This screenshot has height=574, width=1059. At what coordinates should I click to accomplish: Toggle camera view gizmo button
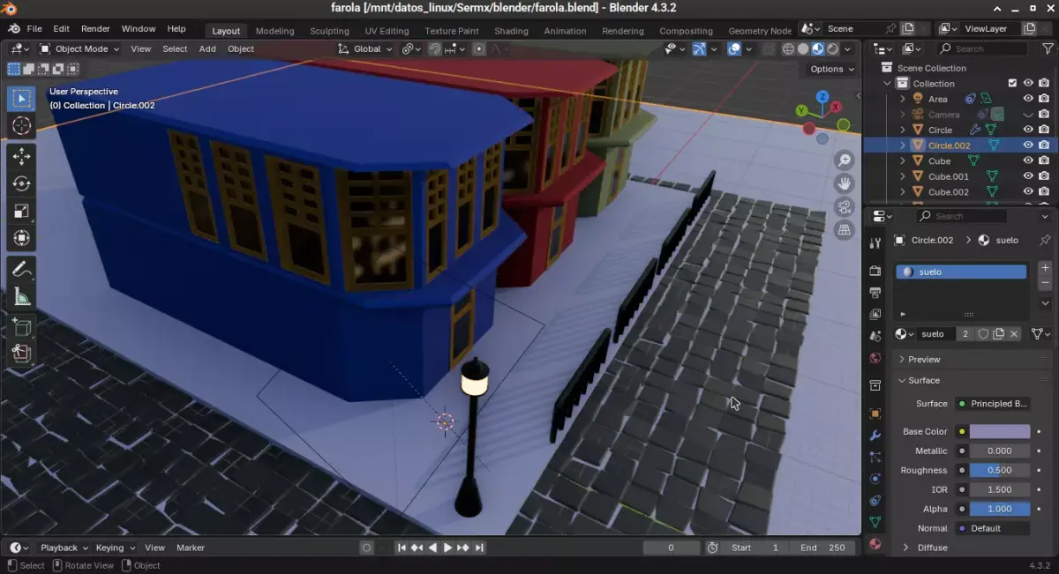pos(845,206)
